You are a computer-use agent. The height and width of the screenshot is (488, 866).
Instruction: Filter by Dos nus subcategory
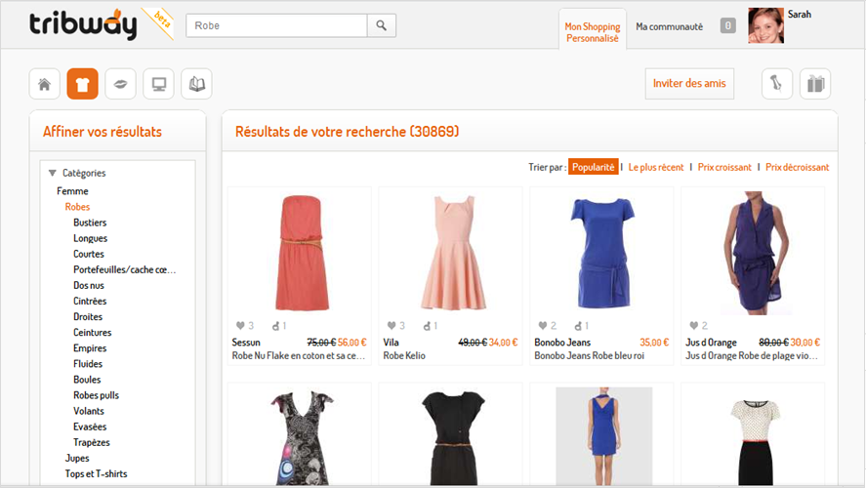pyautogui.click(x=89, y=285)
